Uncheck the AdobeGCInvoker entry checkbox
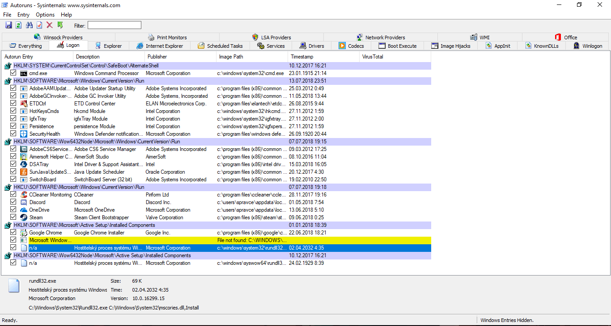This screenshot has width=611, height=326. tap(13, 96)
